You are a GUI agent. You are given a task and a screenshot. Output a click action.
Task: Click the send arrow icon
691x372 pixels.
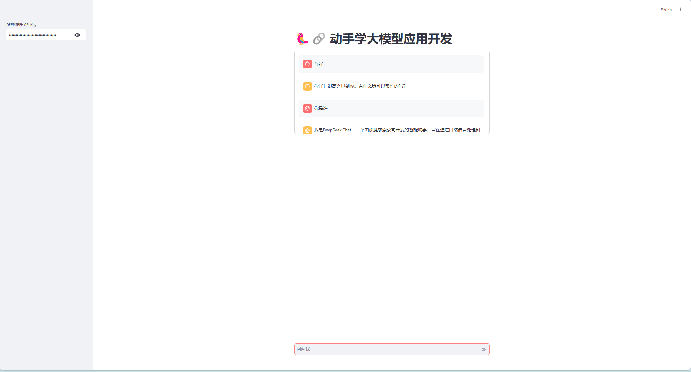pos(484,349)
